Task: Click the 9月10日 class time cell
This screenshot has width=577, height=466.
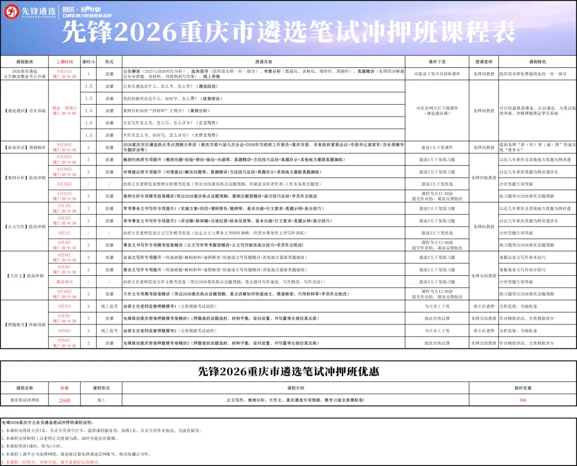Action: click(x=65, y=294)
